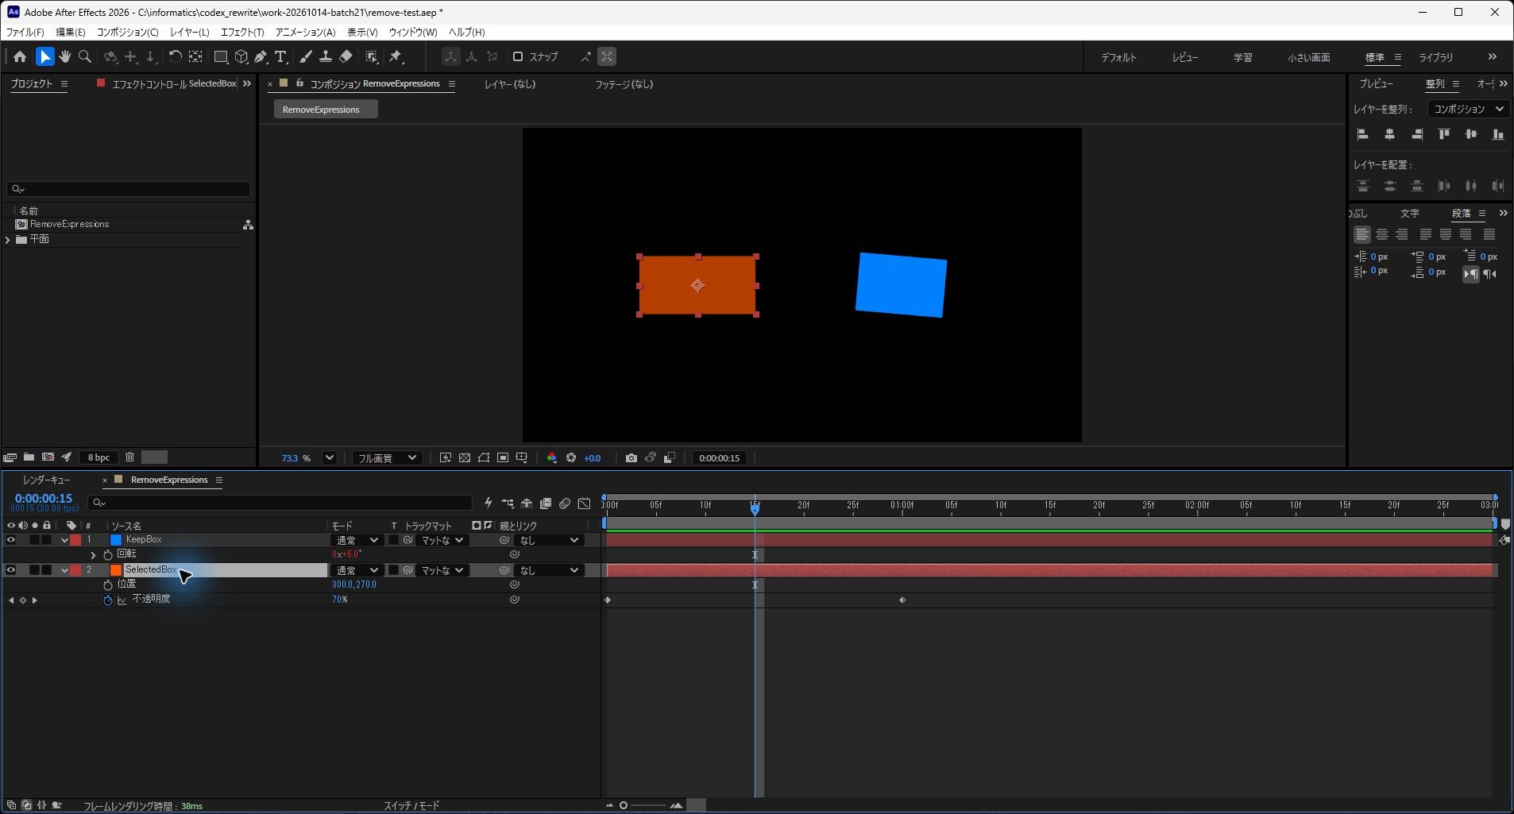Open the Effect menu

coord(242,32)
